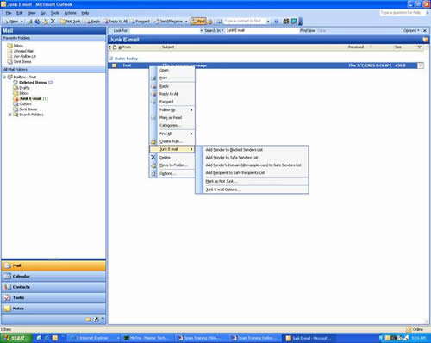
Task: Click the From column header
Action: (141, 47)
